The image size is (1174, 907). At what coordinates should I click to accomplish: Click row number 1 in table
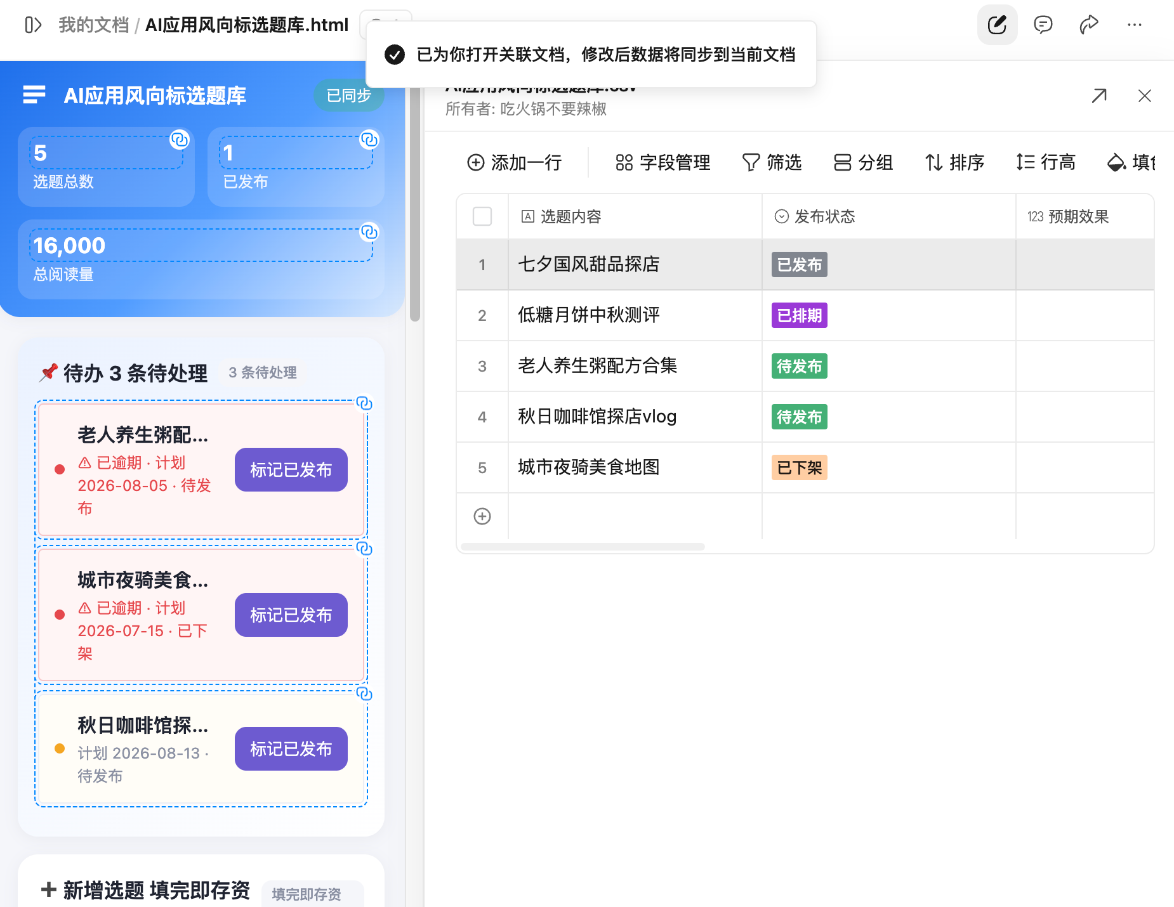click(482, 264)
